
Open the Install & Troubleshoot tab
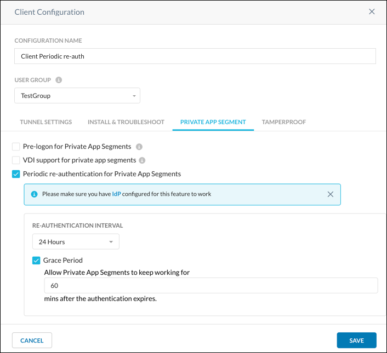[x=126, y=122]
